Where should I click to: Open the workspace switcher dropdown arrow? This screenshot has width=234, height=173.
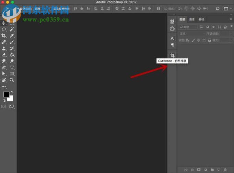pyautogui.click(x=231, y=9)
